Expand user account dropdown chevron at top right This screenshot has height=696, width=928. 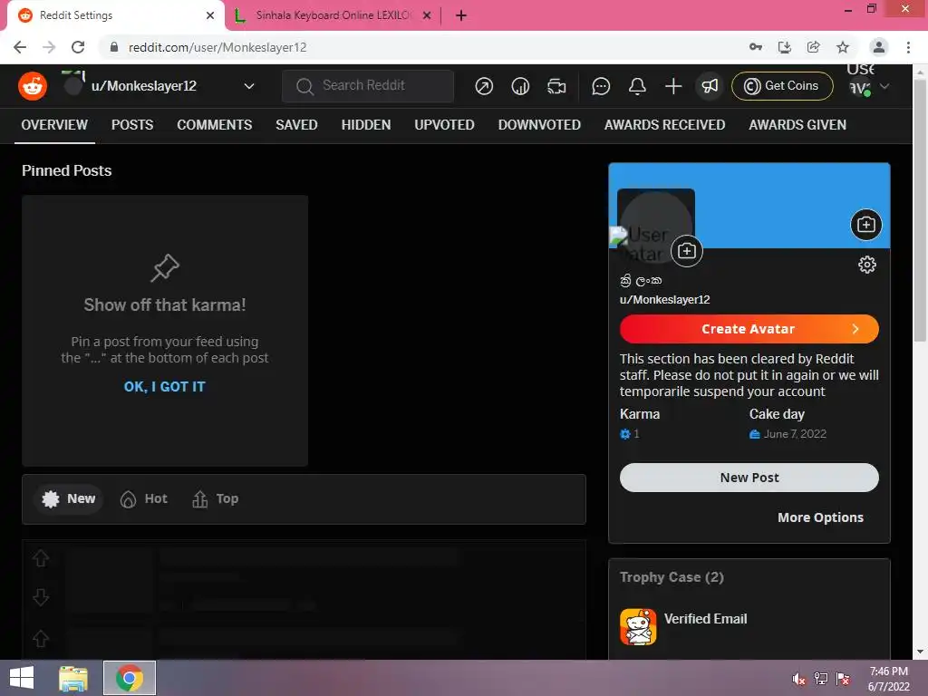pos(884,86)
